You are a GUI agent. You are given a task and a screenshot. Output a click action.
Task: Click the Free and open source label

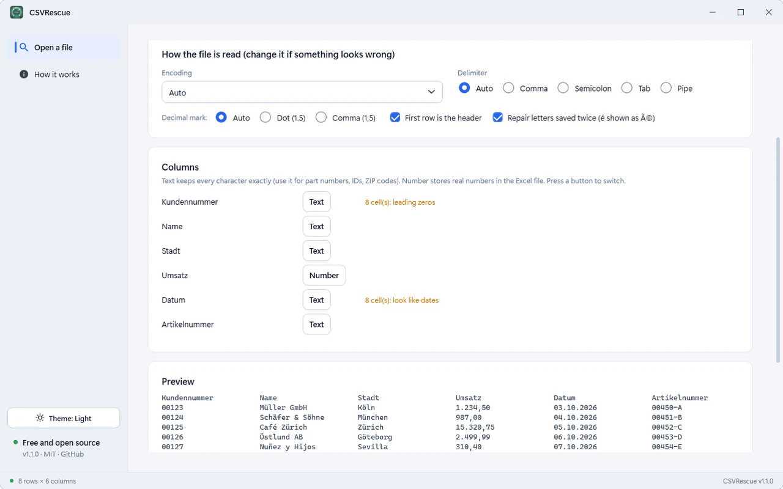(x=61, y=443)
